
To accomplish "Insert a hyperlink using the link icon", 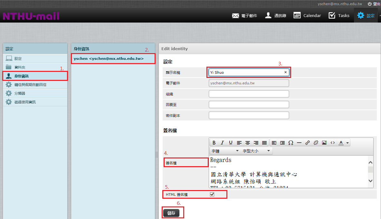I will (308, 143).
